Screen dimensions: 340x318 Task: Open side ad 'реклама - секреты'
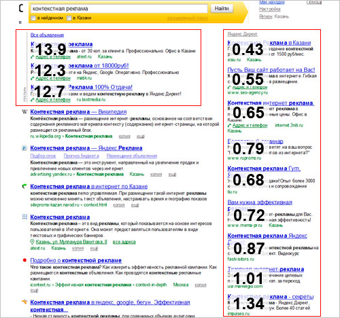tap(271, 297)
